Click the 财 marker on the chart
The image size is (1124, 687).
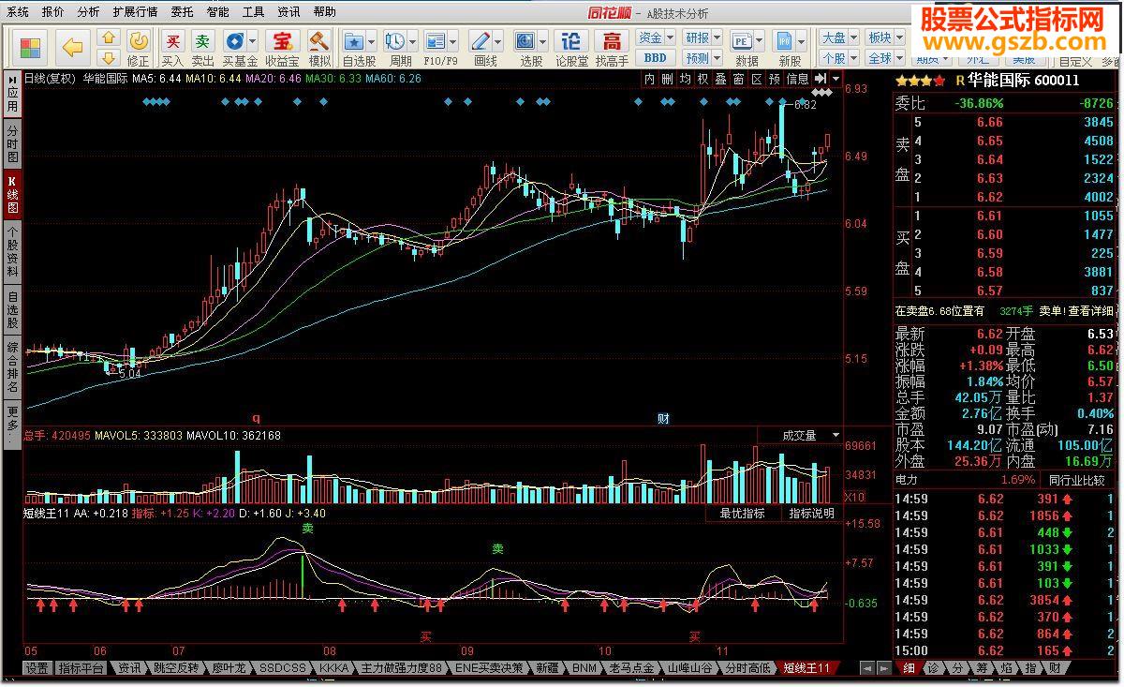tap(663, 418)
